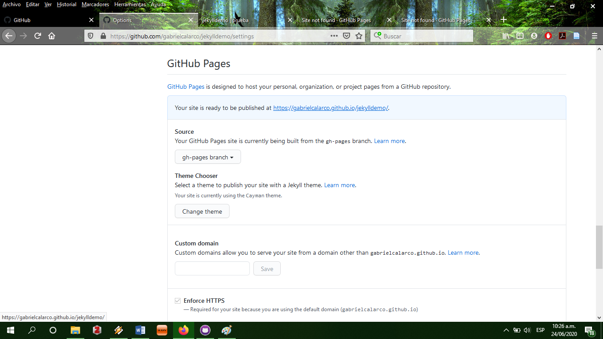Open the Firefox Library panel
Image resolution: width=603 pixels, height=339 pixels.
(x=505, y=36)
